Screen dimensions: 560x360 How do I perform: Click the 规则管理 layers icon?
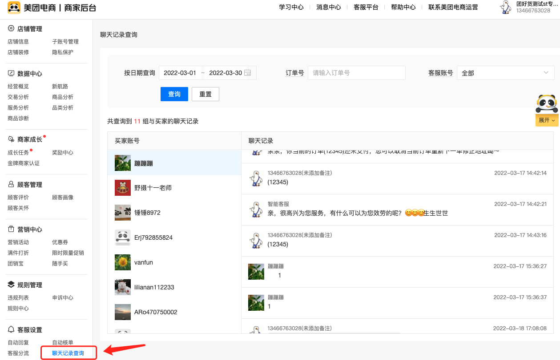coord(12,285)
